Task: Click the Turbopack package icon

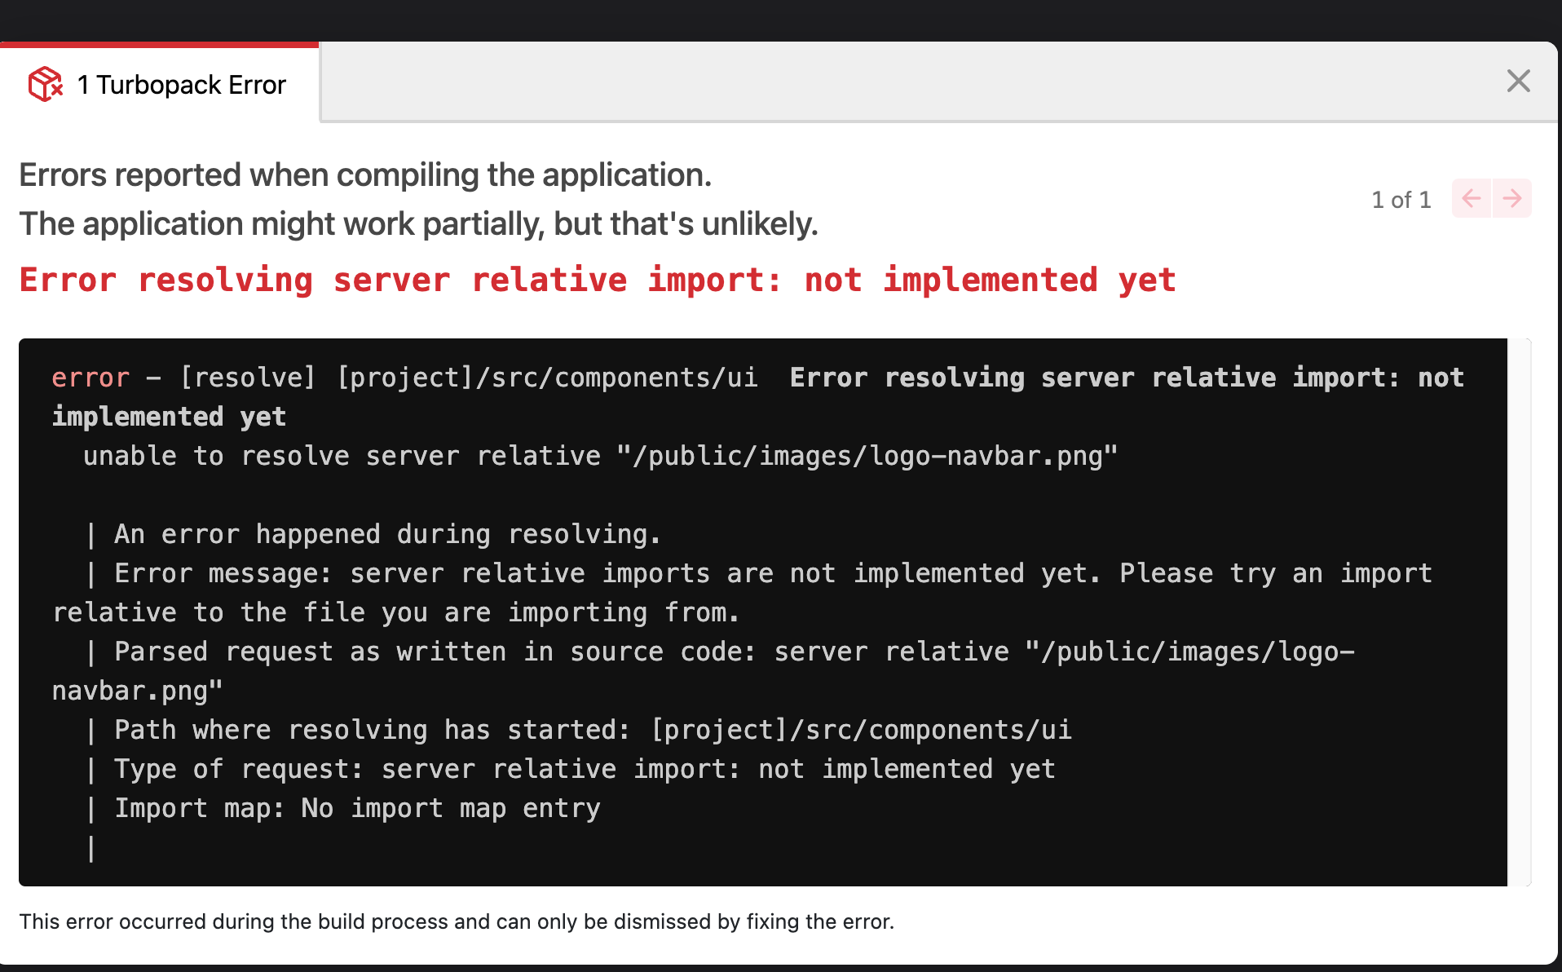Action: (46, 84)
